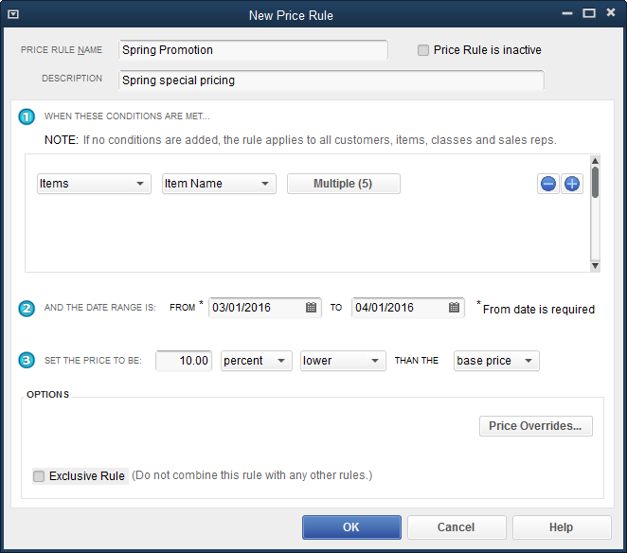
Task: Open the lower/higher dropdown
Action: click(342, 361)
